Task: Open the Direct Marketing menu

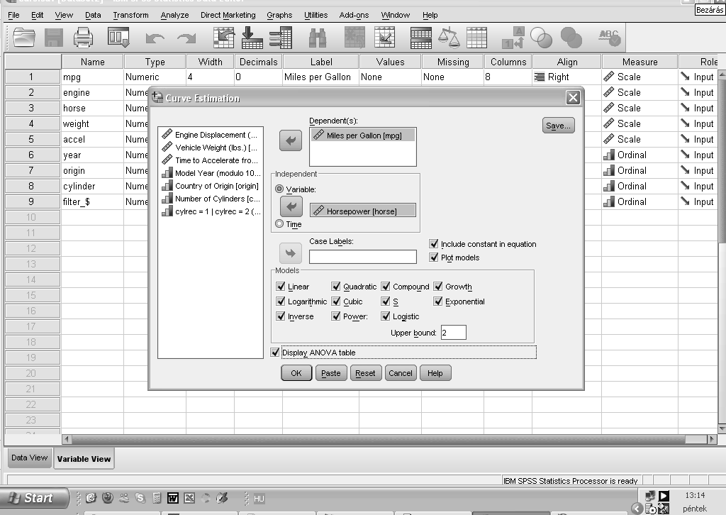Action: click(x=228, y=15)
